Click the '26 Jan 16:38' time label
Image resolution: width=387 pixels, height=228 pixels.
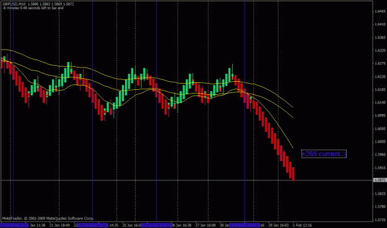click(x=181, y=226)
